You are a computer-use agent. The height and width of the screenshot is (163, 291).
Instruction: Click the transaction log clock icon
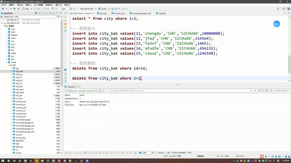71,9
